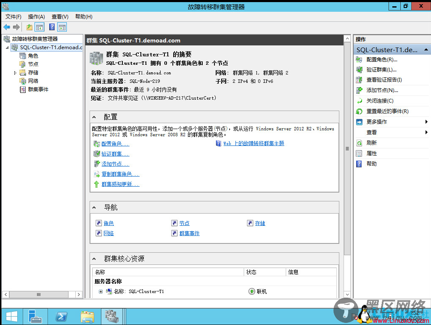Go to 存储 navigation link
Viewport: 431px width, 325px height.
(x=260, y=223)
